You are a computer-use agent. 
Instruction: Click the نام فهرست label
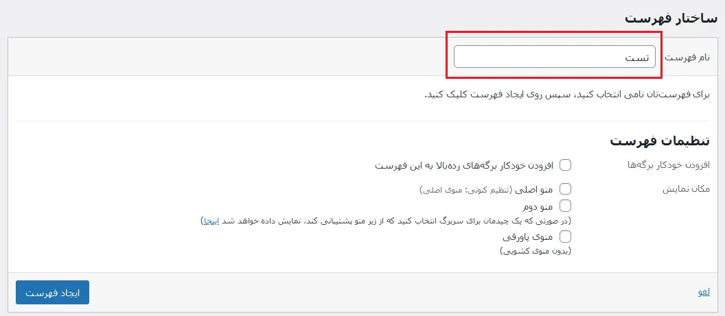tap(687, 57)
